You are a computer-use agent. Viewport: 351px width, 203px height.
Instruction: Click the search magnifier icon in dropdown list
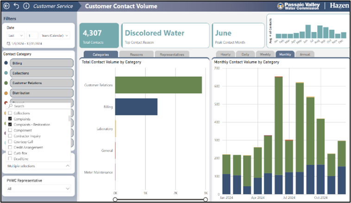pos(11,106)
